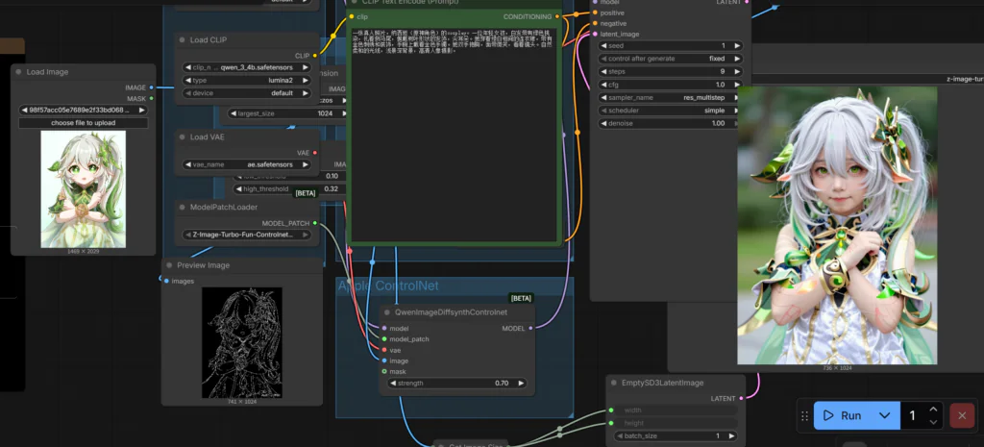Toggle collapse dot on the Load VAE node
Viewport: 984px width, 447px height.
click(182, 137)
